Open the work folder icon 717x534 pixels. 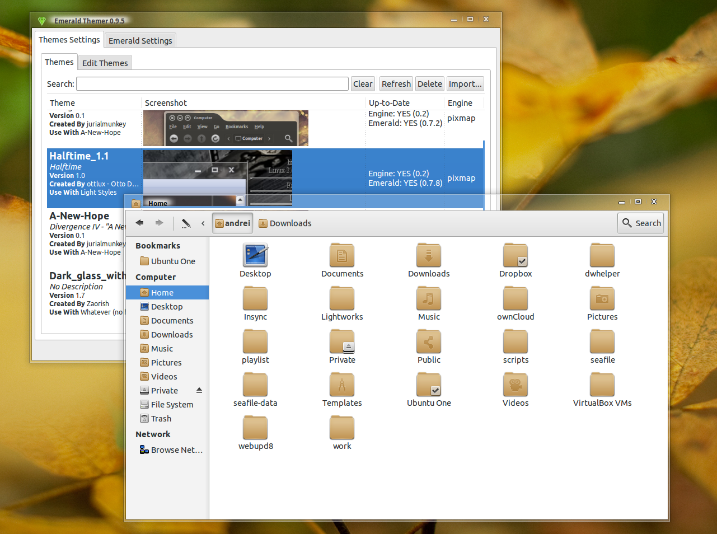pos(342,428)
